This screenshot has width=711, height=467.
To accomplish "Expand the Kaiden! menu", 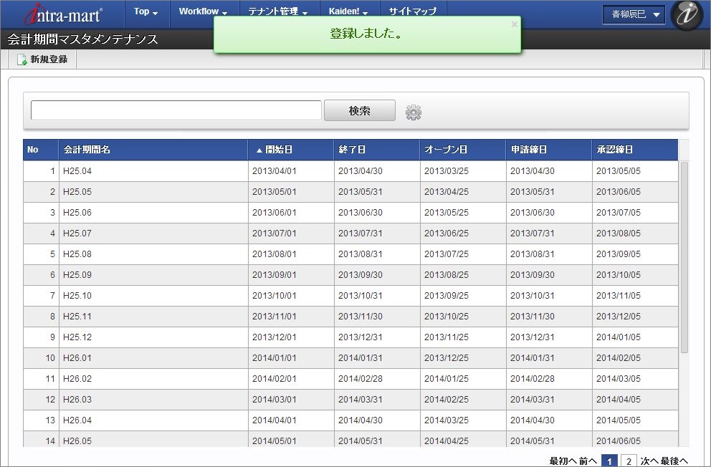I will click(x=348, y=11).
